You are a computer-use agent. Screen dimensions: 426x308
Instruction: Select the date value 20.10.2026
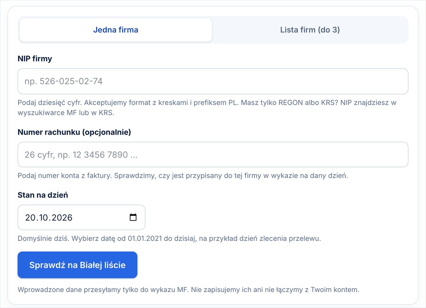[49, 217]
